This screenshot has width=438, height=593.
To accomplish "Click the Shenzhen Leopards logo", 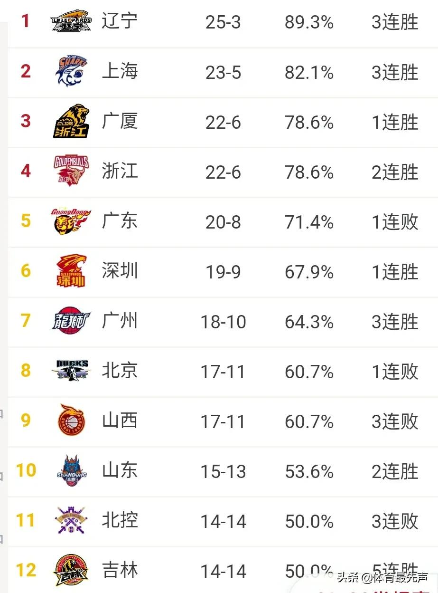I will coord(71,271).
